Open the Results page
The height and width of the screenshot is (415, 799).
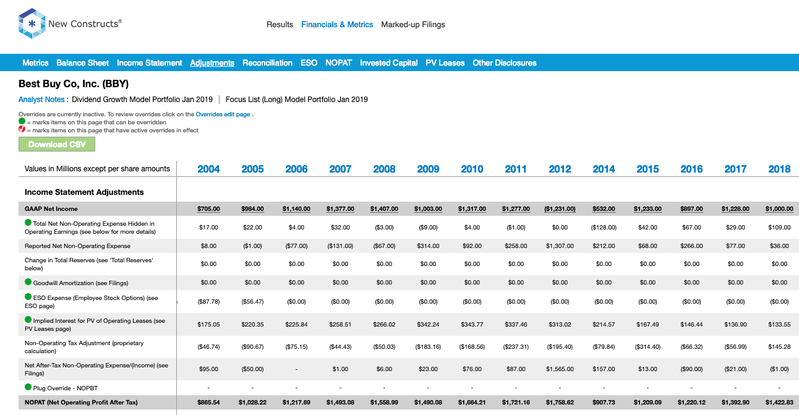coord(280,25)
